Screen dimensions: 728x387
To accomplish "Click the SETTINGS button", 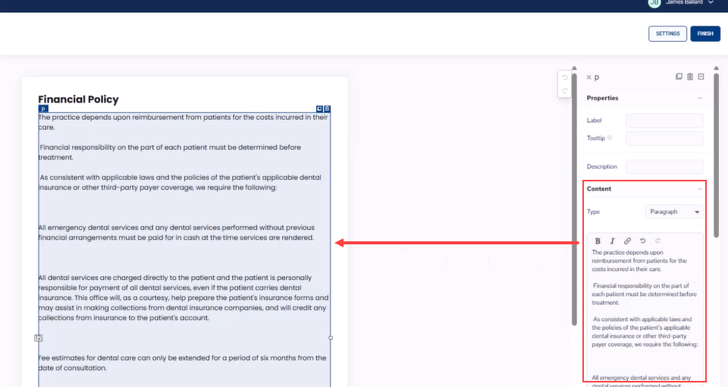I will 667,33.
